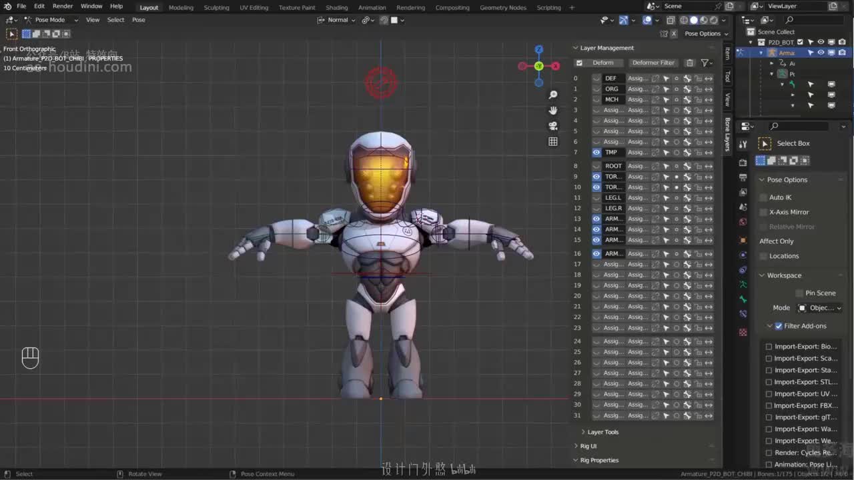The height and width of the screenshot is (480, 854).
Task: Enable X-Axis Mirror checkbox
Action: (764, 212)
